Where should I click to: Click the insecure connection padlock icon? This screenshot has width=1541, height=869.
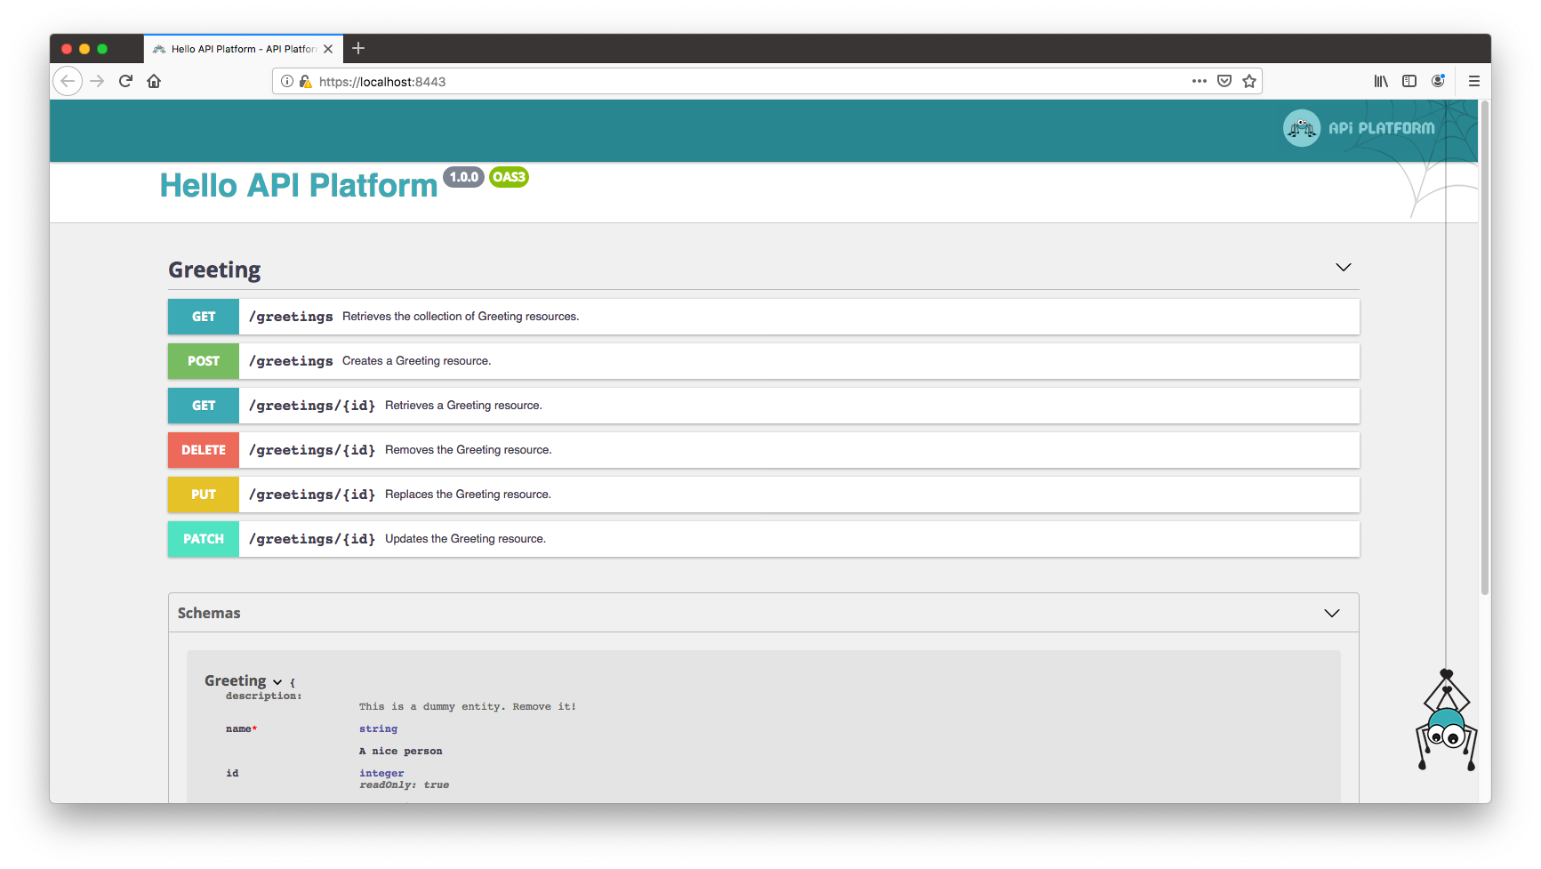point(305,81)
